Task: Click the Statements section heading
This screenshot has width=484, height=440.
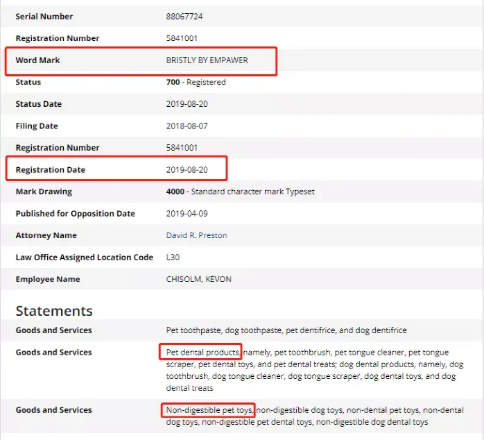Action: (x=54, y=311)
